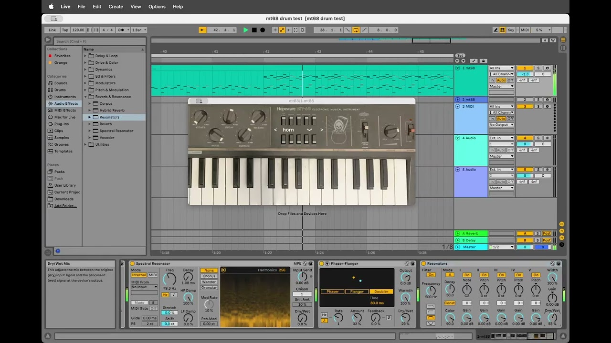Open the Apple menu
611x343 pixels.
coord(51,7)
